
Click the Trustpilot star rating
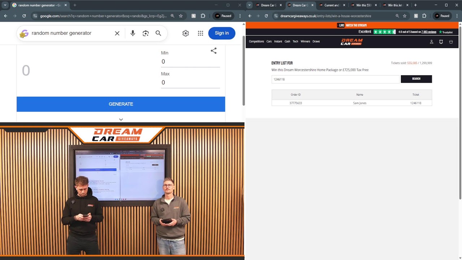coord(384,32)
